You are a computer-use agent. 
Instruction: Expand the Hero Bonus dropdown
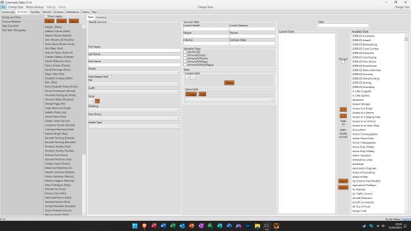point(134,118)
